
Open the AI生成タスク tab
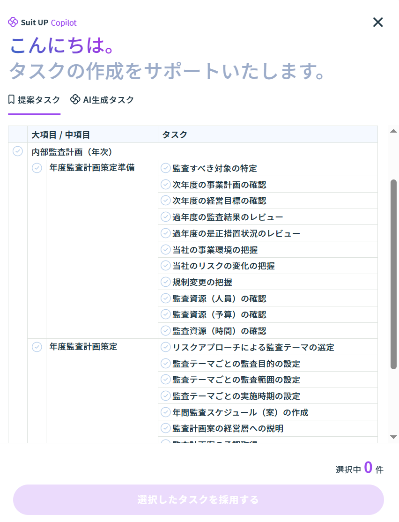pyautogui.click(x=102, y=100)
